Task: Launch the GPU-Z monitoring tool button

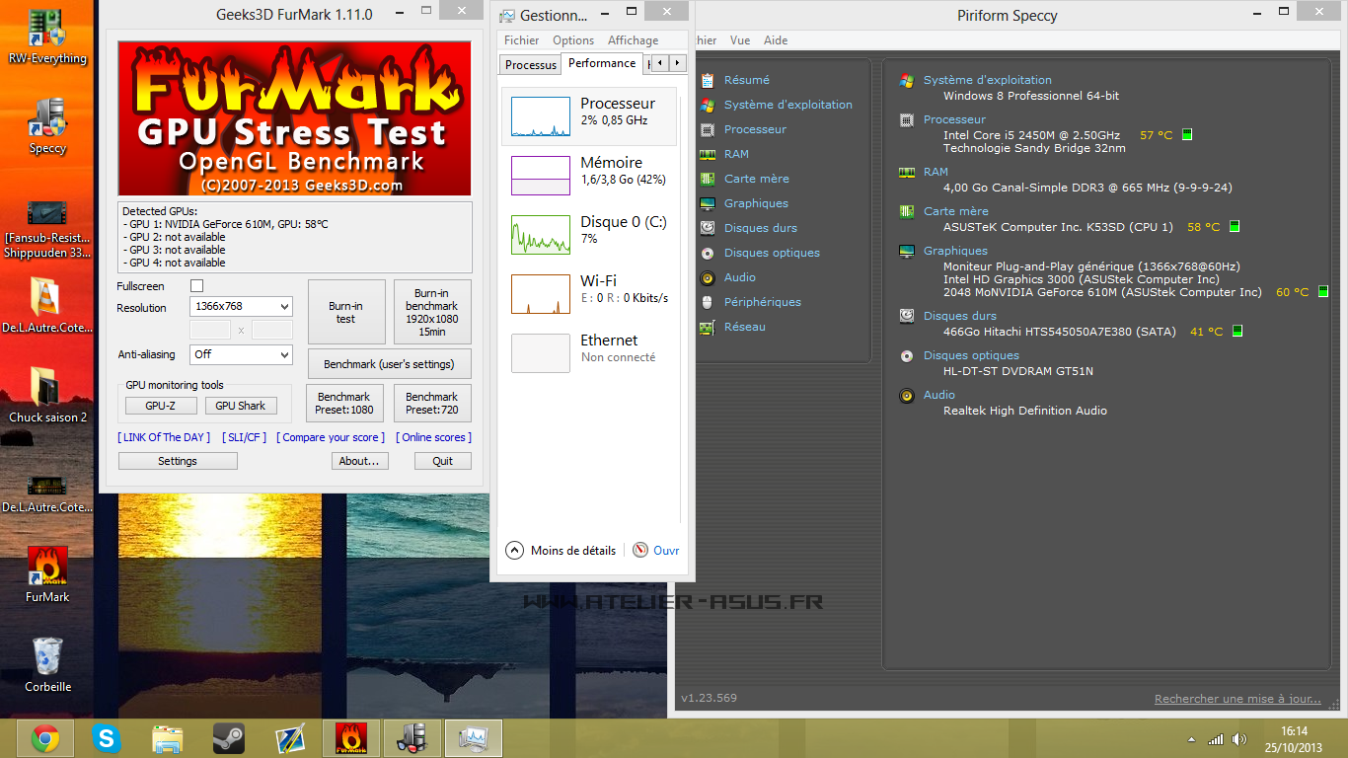Action: coord(160,406)
